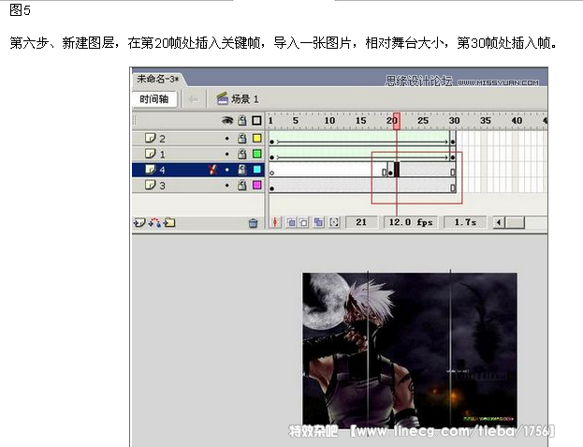Screen dimensions: 583x447
Task: Click the back arrow beside the scene name
Action: point(193,99)
